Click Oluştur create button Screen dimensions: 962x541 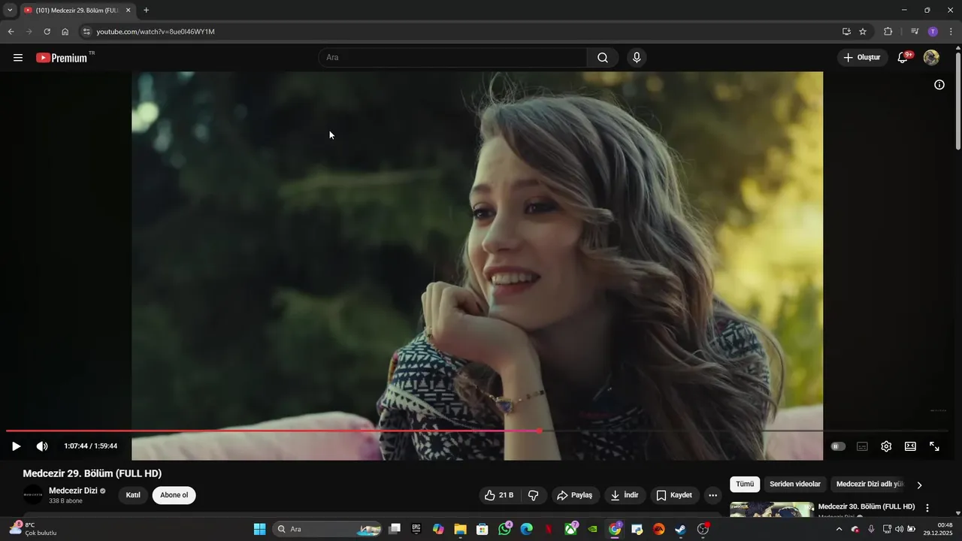coord(863,58)
